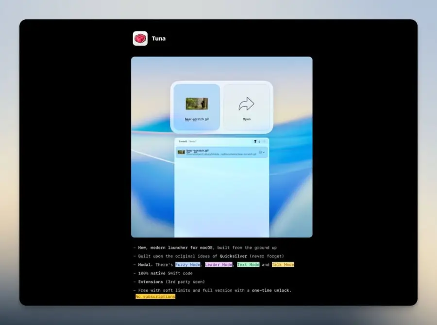Click the "Extensions" bold text

point(151,281)
